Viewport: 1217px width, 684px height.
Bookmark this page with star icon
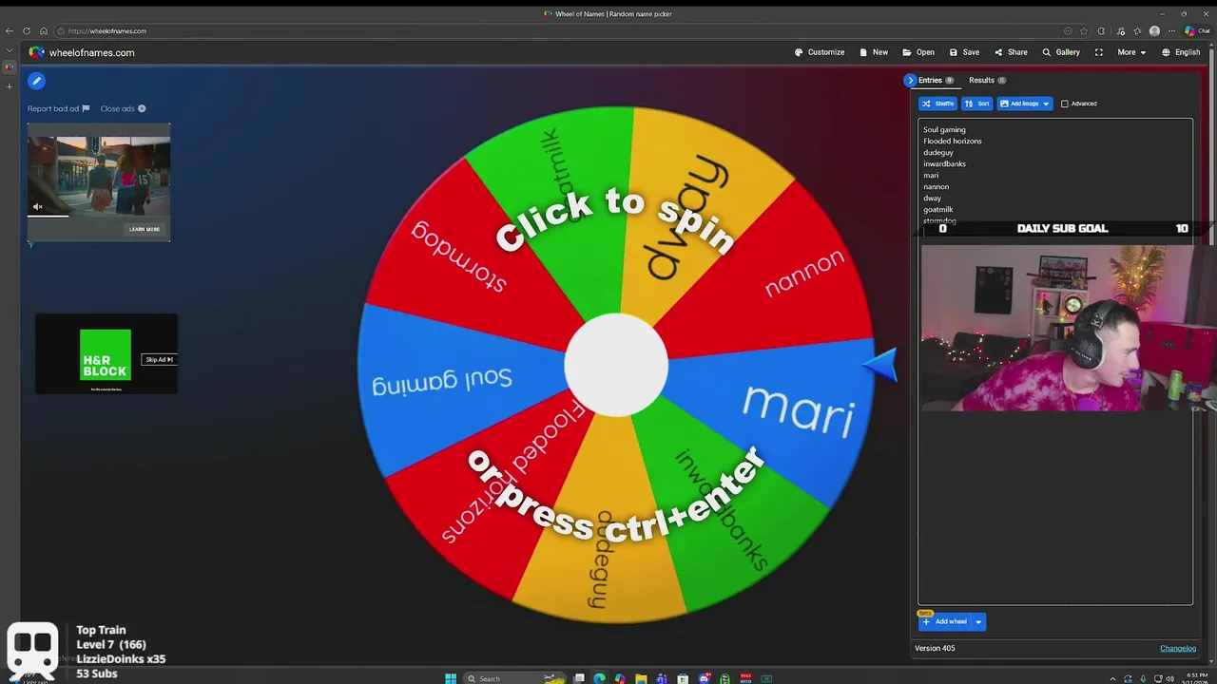(x=1084, y=31)
